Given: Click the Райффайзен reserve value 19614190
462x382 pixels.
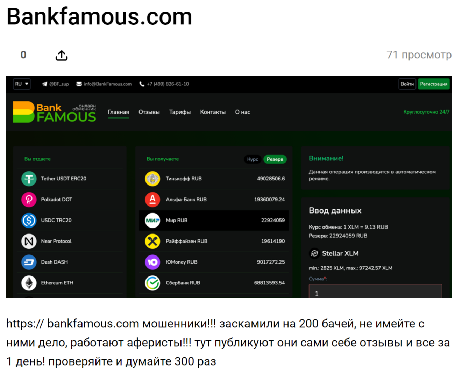Looking at the screenshot, I should 273,241.
